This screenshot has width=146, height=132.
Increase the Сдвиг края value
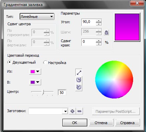tap(99, 40)
